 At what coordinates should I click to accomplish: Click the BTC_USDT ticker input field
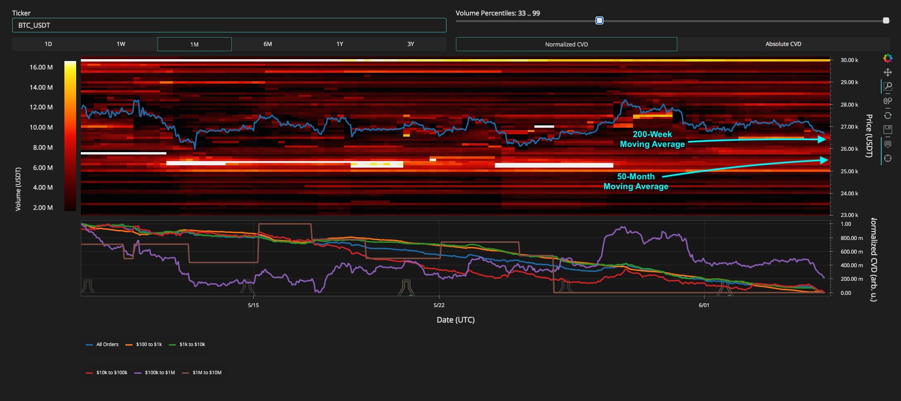(229, 25)
